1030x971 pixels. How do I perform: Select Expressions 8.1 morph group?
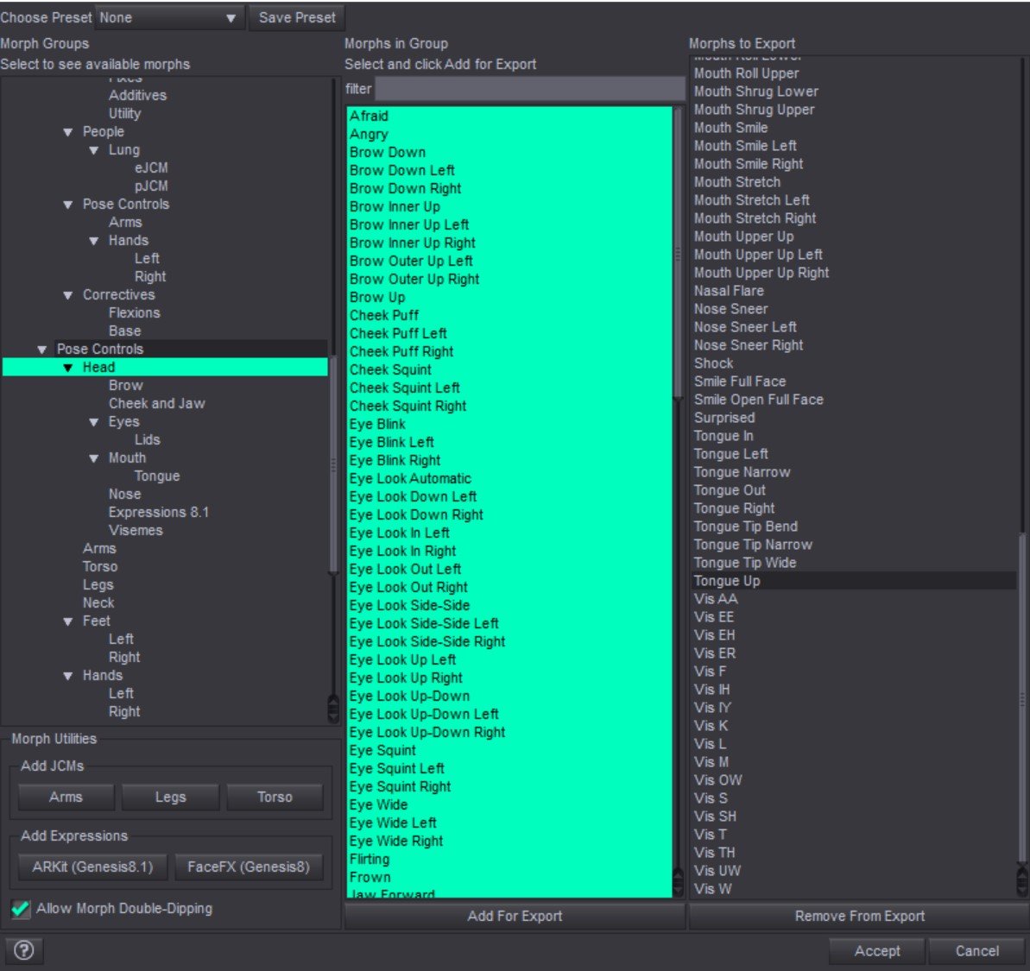[x=159, y=512]
